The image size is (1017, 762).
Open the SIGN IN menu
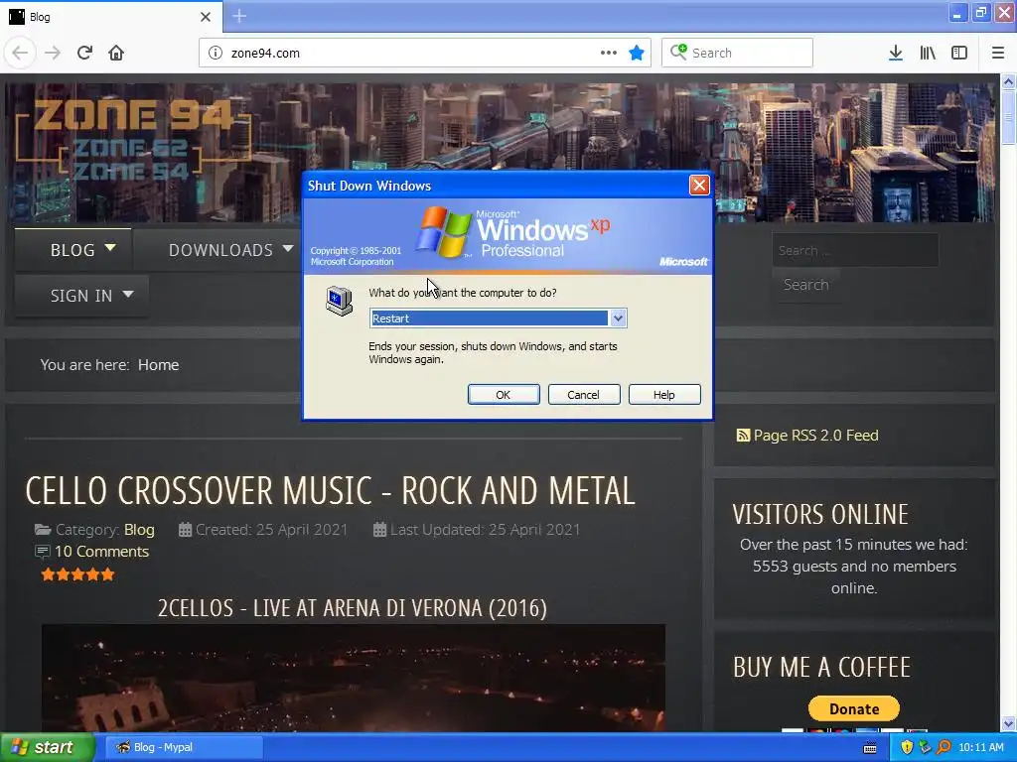click(x=81, y=296)
